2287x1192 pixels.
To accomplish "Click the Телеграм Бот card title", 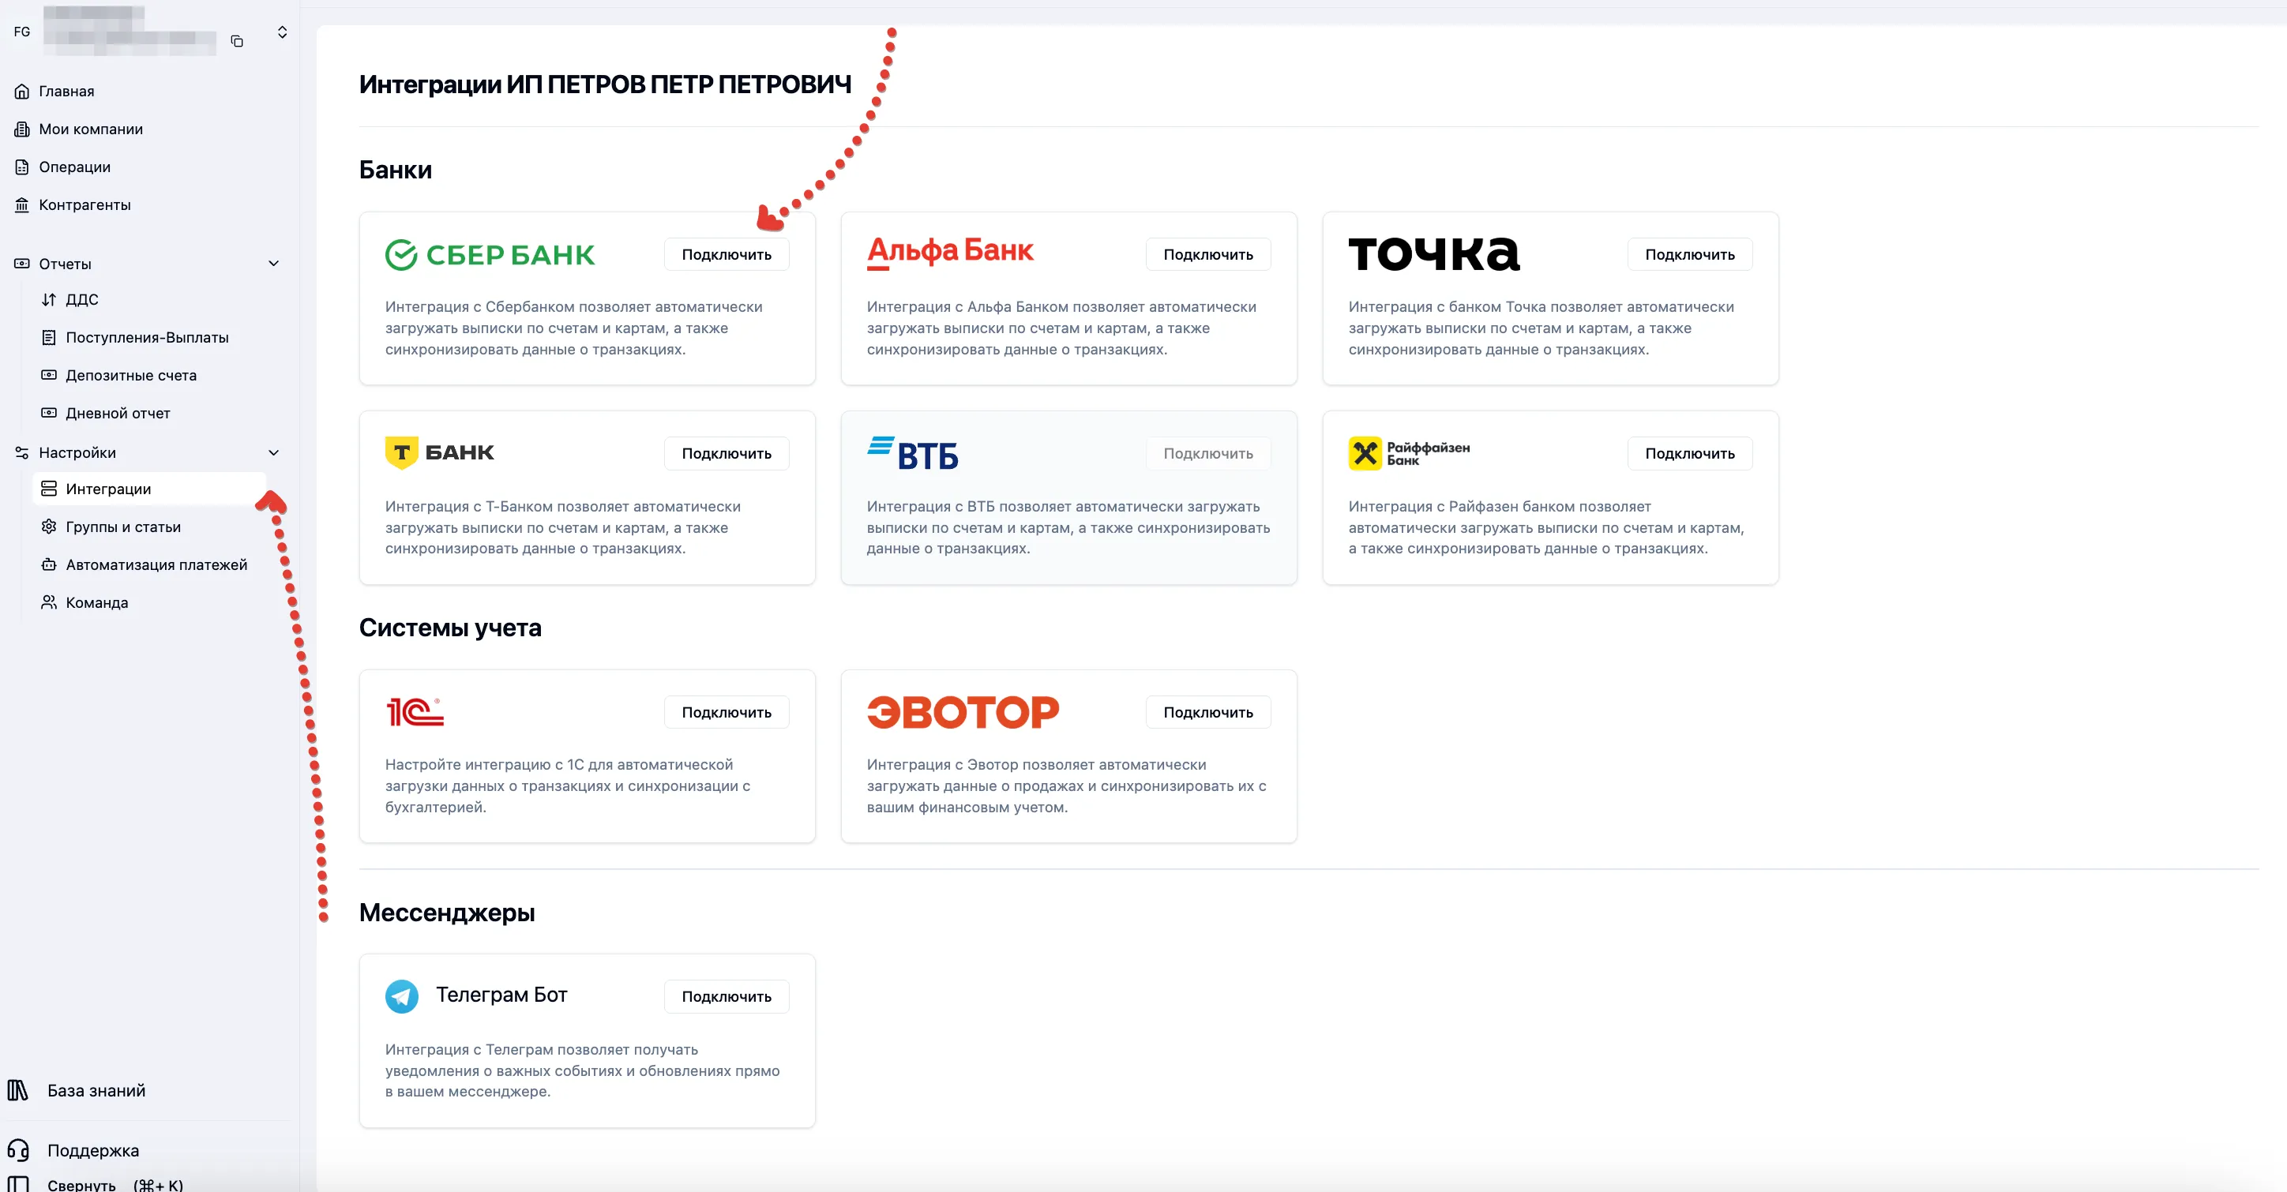I will [x=501, y=995].
